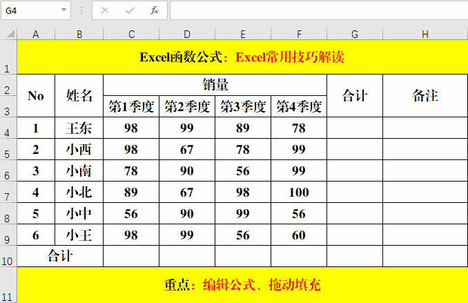This screenshot has height=303, width=468.
Task: Click the '第2季度' header cell
Action: [x=187, y=106]
